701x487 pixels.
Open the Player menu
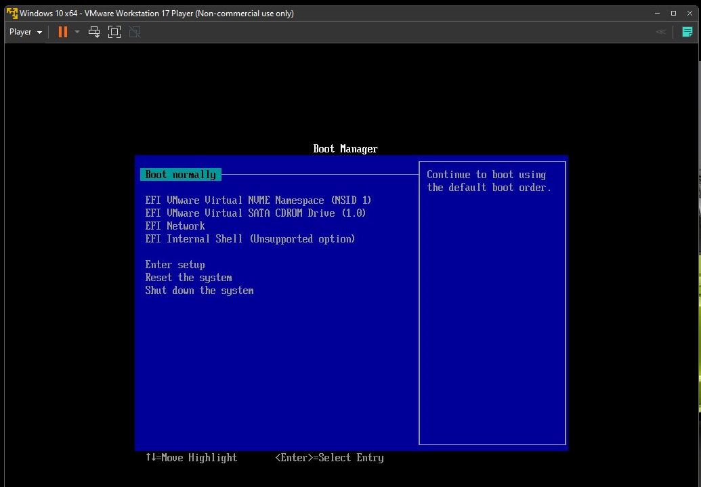point(26,32)
